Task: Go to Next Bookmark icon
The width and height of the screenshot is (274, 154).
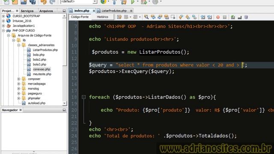Action: (x=188, y=17)
